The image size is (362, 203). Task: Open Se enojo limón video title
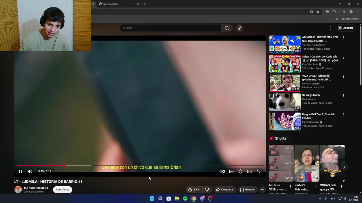[311, 95]
